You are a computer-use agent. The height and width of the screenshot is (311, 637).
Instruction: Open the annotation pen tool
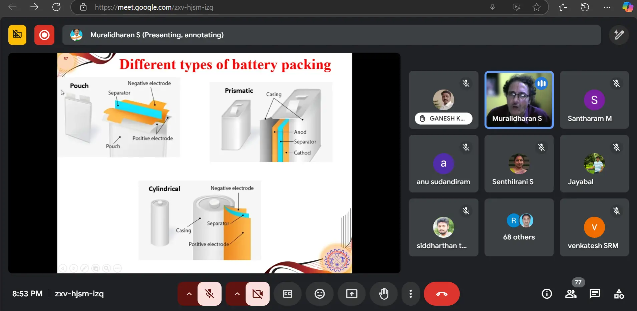[619, 35]
